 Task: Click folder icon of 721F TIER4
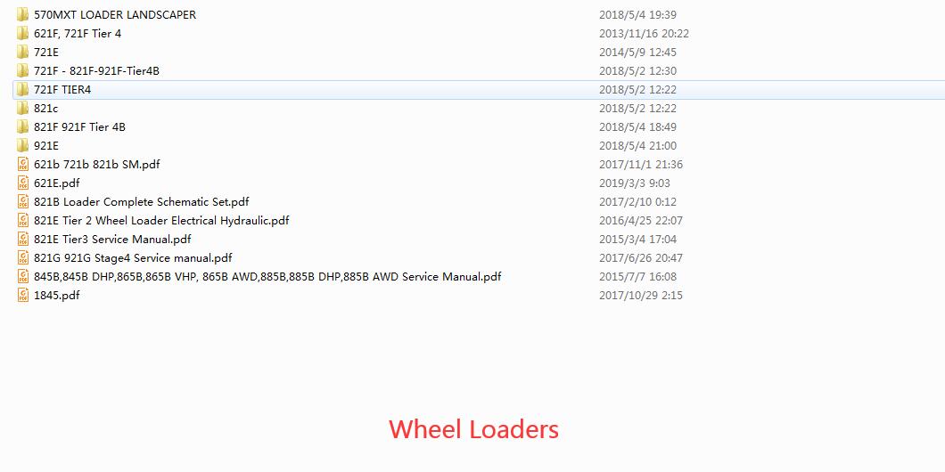click(x=23, y=89)
